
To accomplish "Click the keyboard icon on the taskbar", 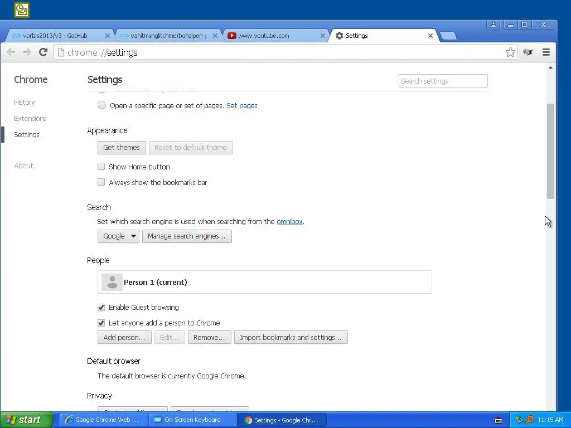I will point(499,420).
